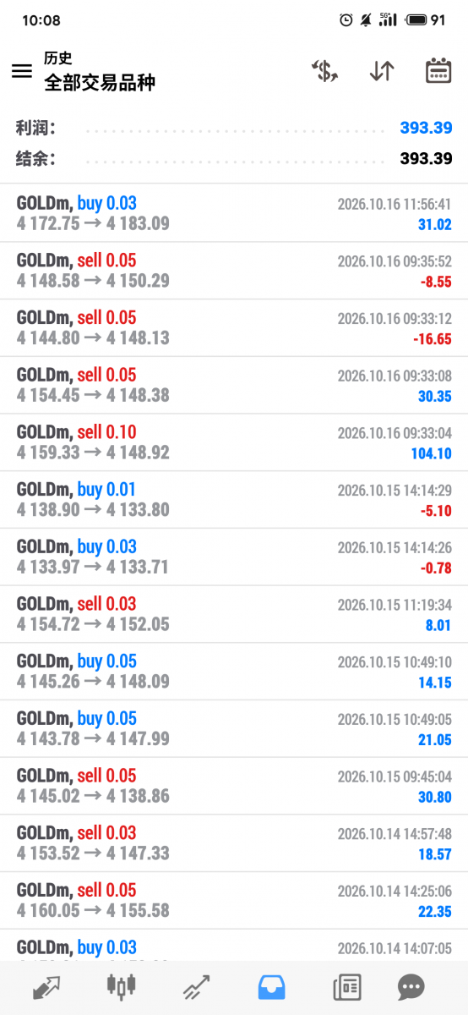
Task: Select trade with profit 14.15
Action: [x=234, y=672]
